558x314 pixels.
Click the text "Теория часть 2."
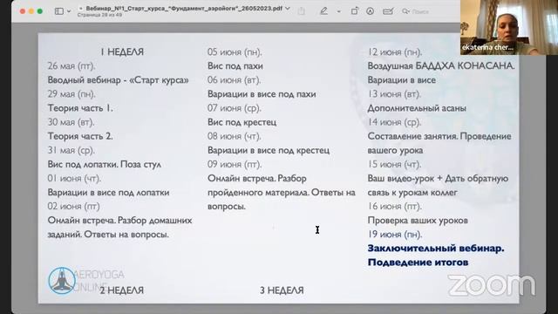point(80,136)
